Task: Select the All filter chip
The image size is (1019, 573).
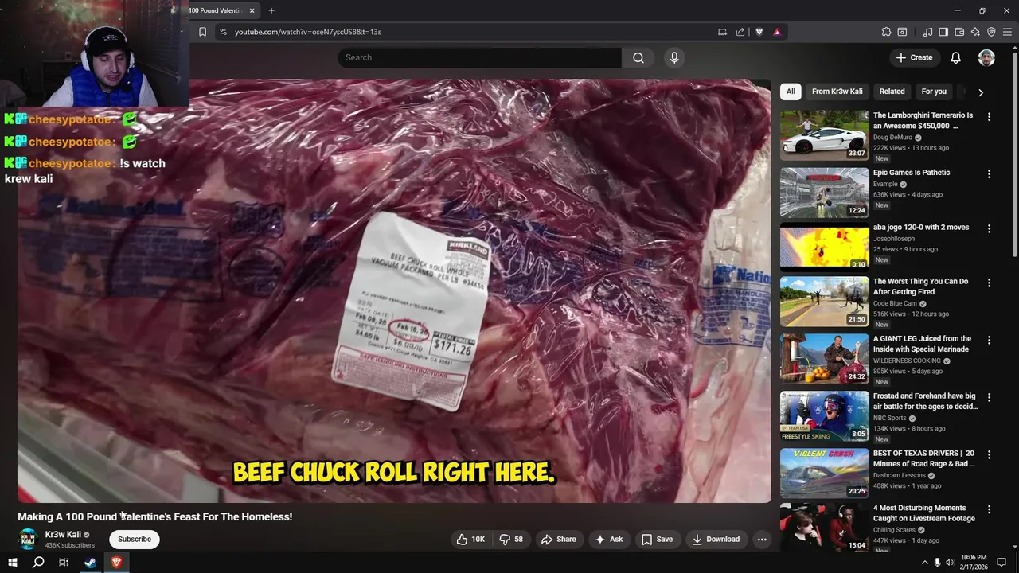Action: (x=791, y=92)
